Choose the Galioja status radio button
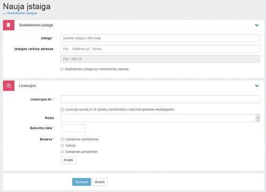266x192 pixels. (x=62, y=146)
